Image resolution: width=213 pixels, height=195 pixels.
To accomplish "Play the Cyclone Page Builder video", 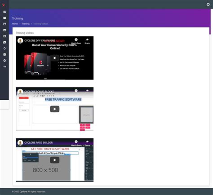I will [55, 160].
